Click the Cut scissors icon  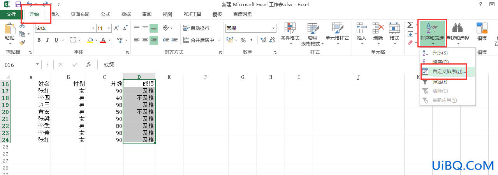coord(22,26)
